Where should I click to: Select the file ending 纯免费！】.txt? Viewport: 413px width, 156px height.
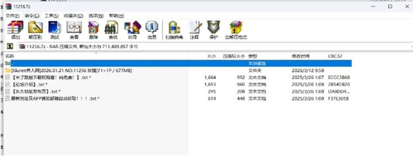(x=52, y=77)
